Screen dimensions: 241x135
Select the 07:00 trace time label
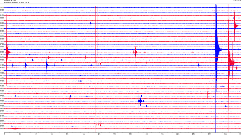[2, 44]
